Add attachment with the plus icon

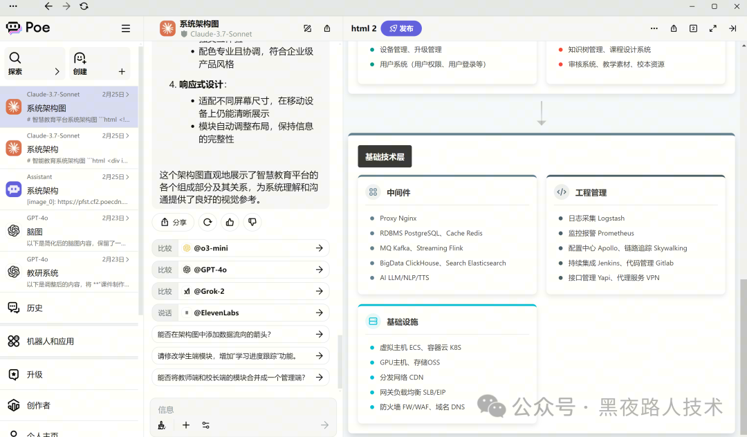pos(186,425)
